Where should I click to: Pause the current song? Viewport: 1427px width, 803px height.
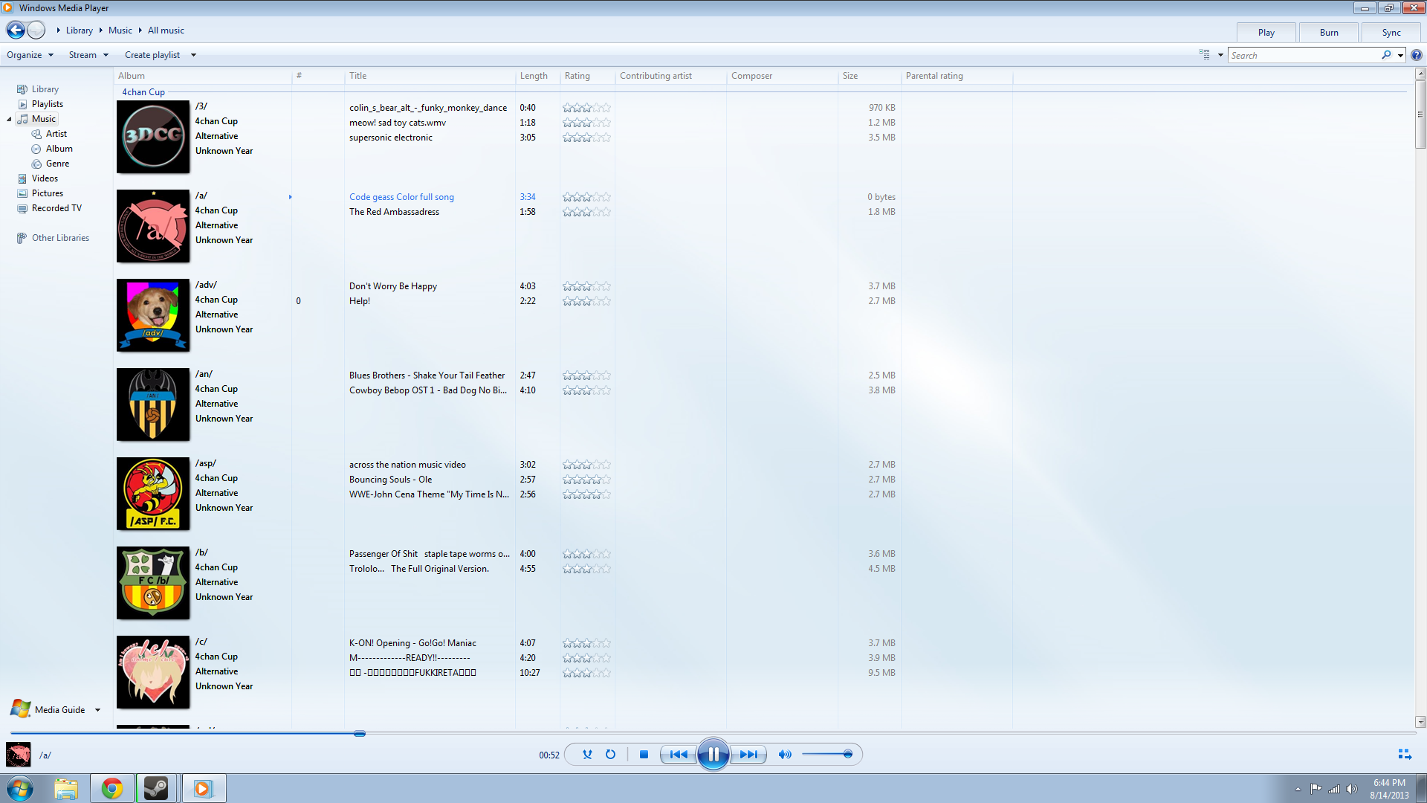point(713,755)
